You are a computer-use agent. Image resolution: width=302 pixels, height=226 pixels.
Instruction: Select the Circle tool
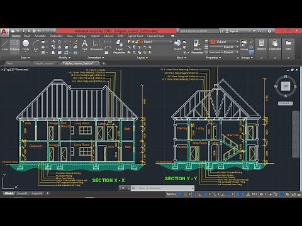pos(26,45)
